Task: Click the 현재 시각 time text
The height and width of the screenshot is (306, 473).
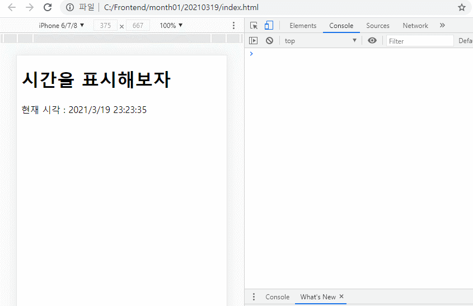Action: click(84, 110)
